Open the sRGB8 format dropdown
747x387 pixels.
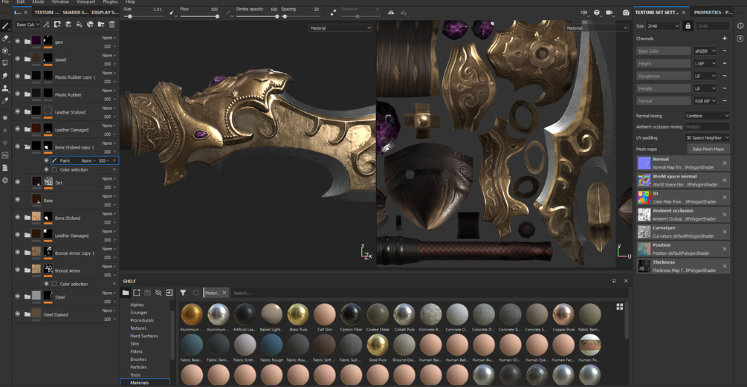click(x=705, y=51)
